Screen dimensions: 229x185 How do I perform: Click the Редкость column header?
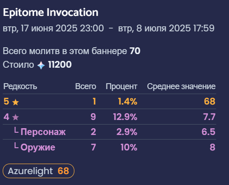pos(20,86)
